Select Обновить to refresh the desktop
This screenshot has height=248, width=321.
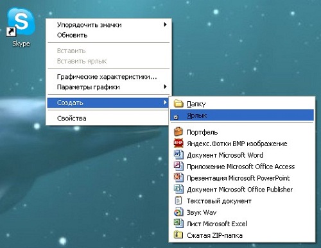[108, 35]
